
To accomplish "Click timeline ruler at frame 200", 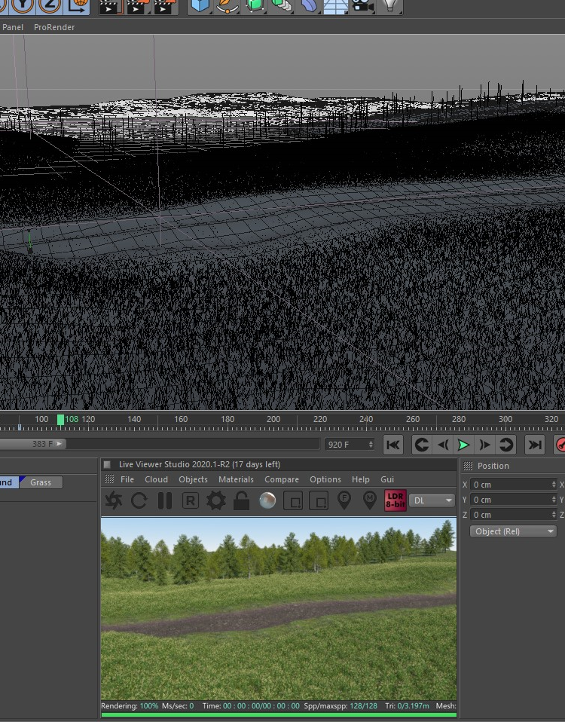I will pos(273,419).
